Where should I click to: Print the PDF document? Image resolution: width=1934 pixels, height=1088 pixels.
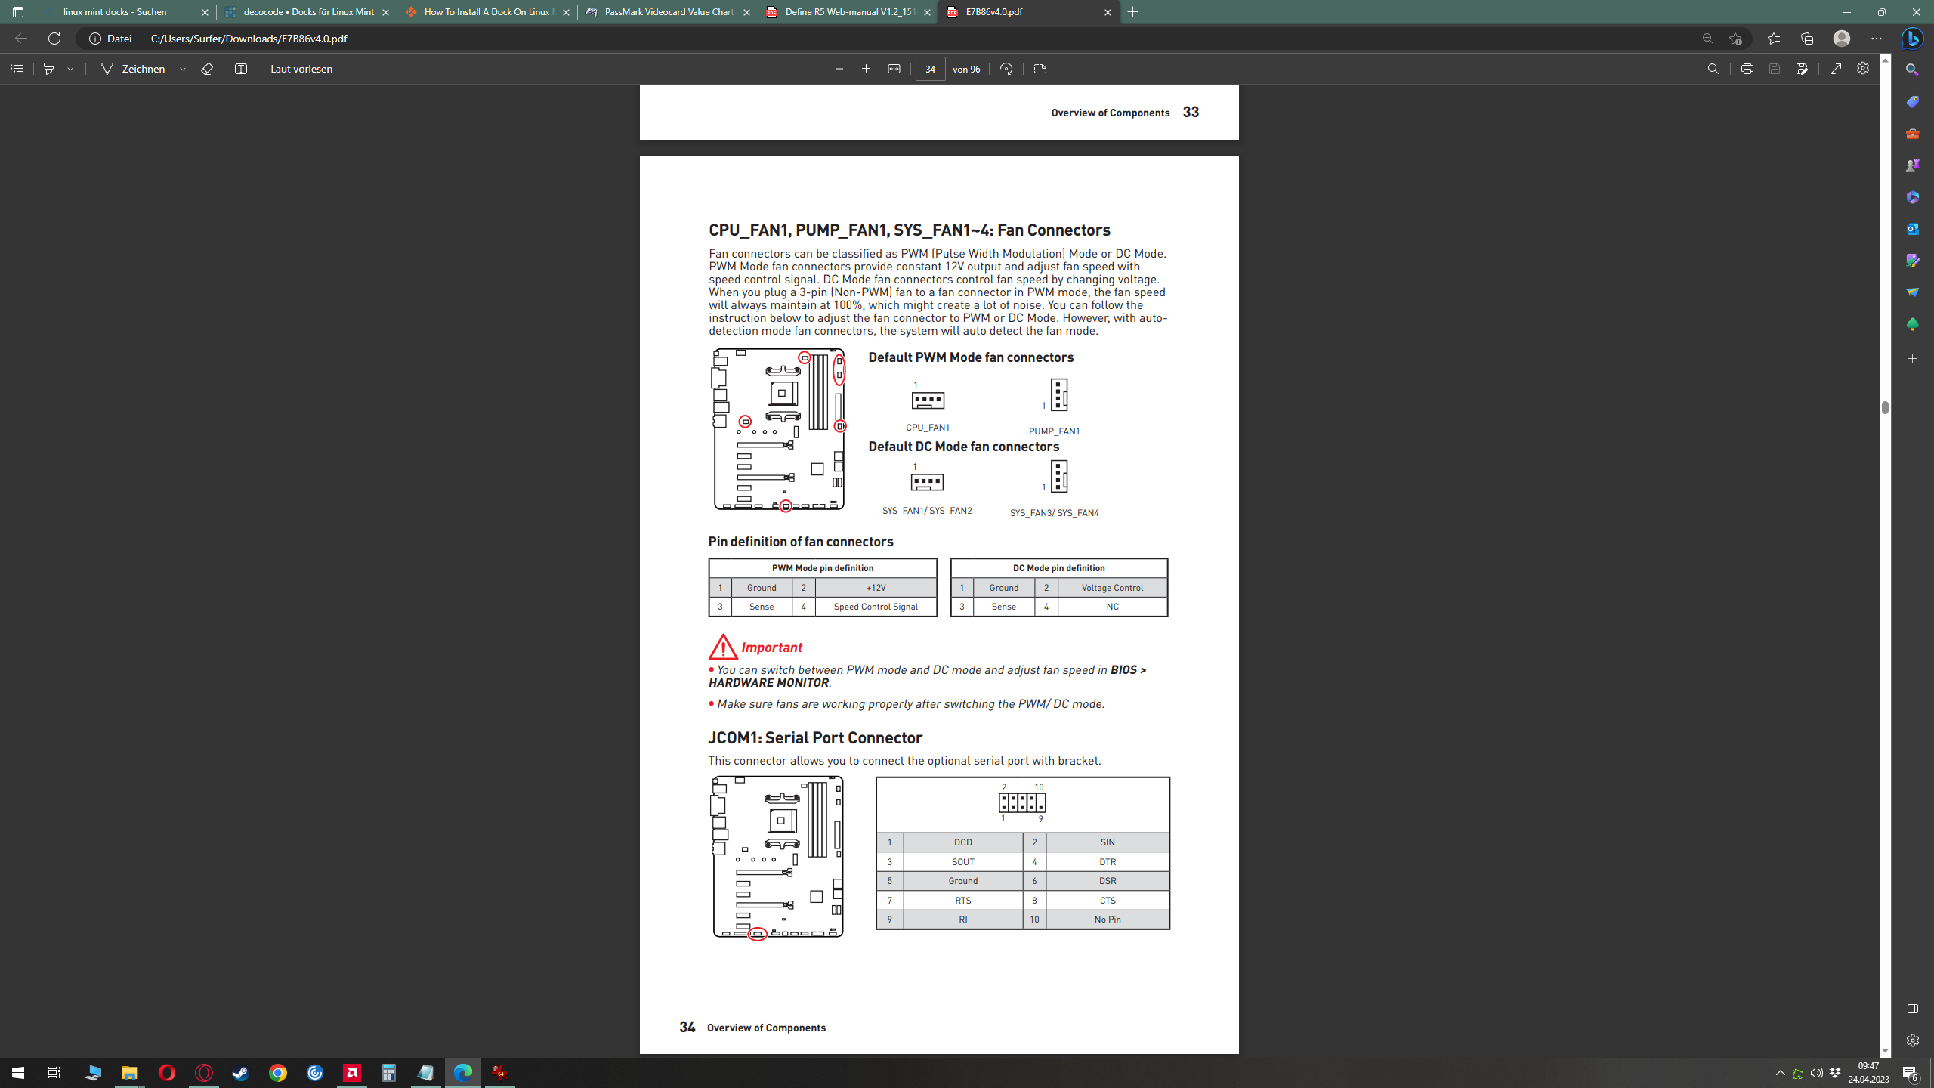(1747, 69)
